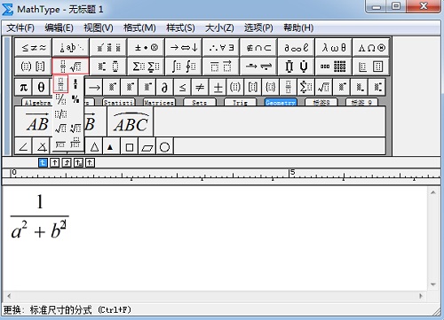Open the matrix templates palette
This screenshot has height=320, width=444.
[x=334, y=66]
